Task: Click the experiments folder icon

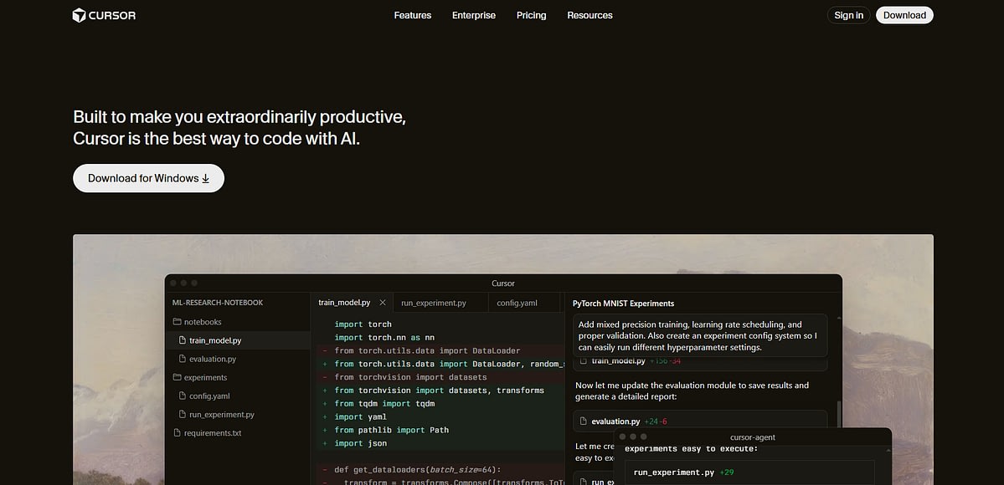Action: [x=176, y=377]
